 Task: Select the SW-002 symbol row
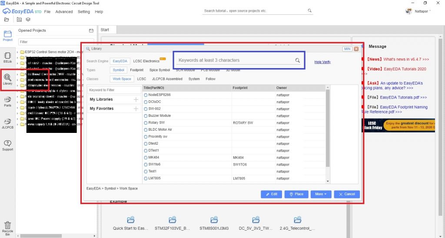[234, 109]
